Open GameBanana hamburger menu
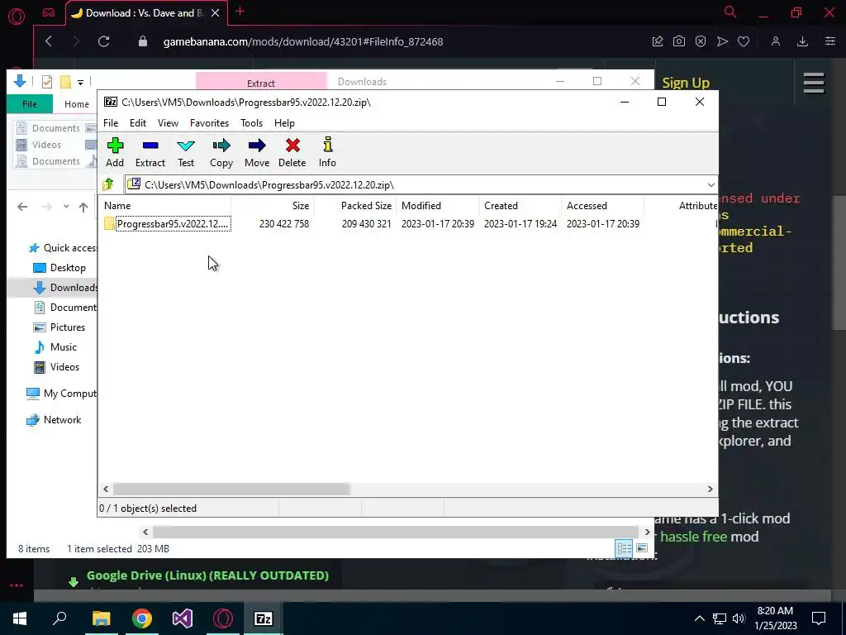The height and width of the screenshot is (635, 846). (x=814, y=84)
